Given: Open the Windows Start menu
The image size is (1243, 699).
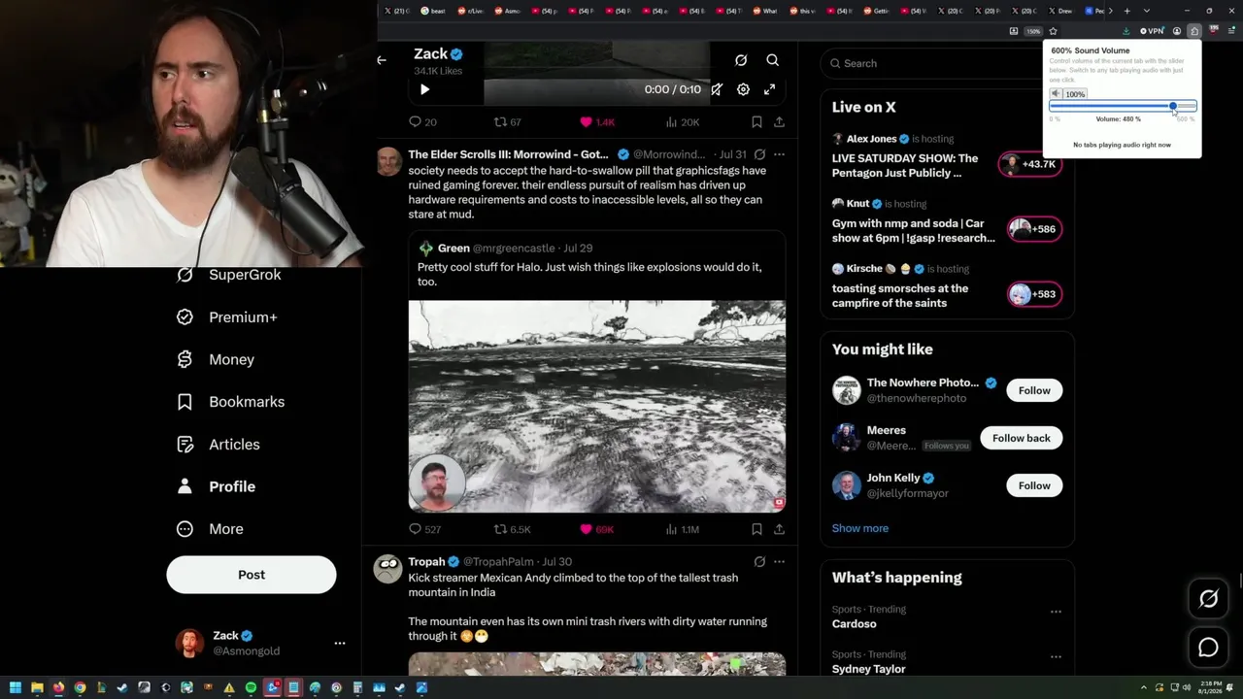Looking at the screenshot, I should [15, 688].
